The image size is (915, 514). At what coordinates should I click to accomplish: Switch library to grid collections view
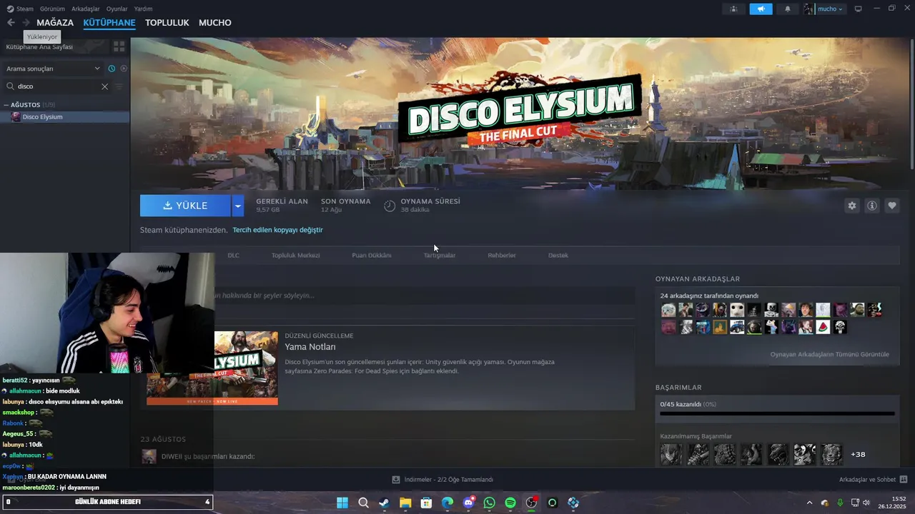(119, 46)
